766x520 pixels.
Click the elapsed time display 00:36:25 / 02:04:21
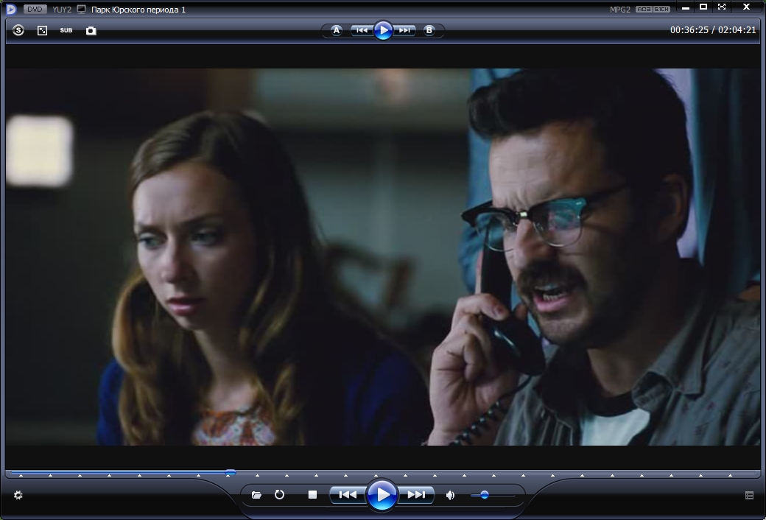pos(713,29)
